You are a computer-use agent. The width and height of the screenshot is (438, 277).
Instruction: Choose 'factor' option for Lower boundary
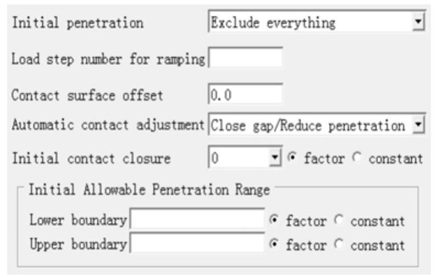(274, 221)
